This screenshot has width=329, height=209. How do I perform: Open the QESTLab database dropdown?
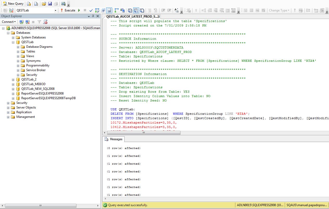point(55,10)
